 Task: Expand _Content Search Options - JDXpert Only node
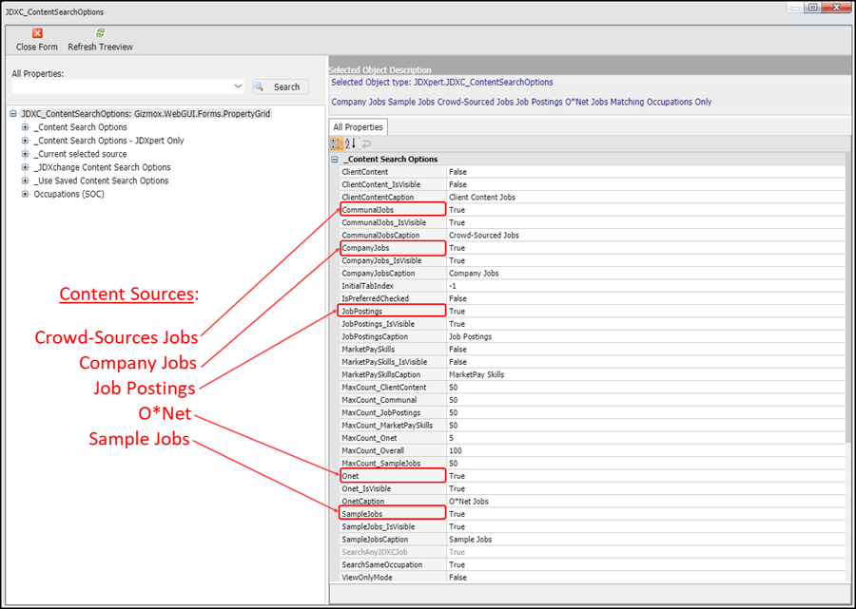point(25,141)
